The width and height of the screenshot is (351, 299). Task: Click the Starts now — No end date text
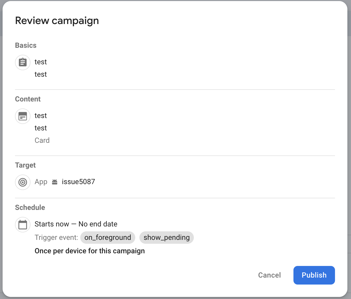(x=76, y=224)
